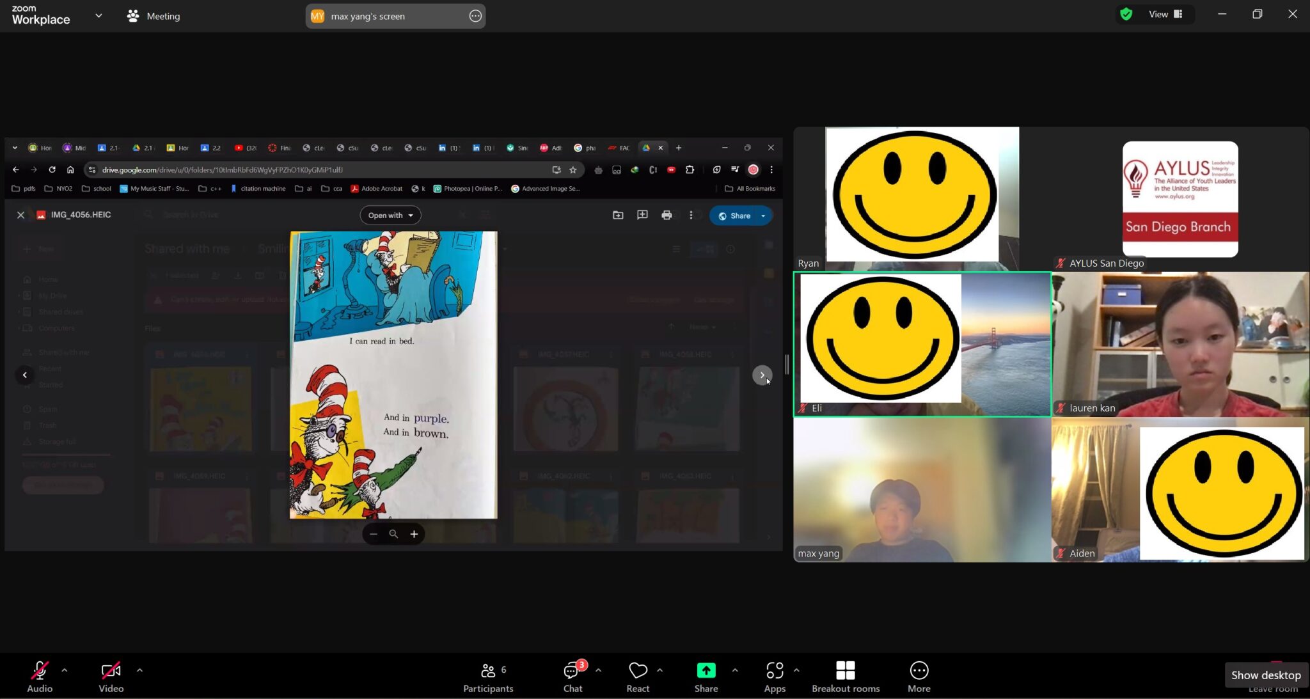Screen dimensions: 1310x699
Task: Reset zoom with magnifier icon
Action: tap(393, 534)
